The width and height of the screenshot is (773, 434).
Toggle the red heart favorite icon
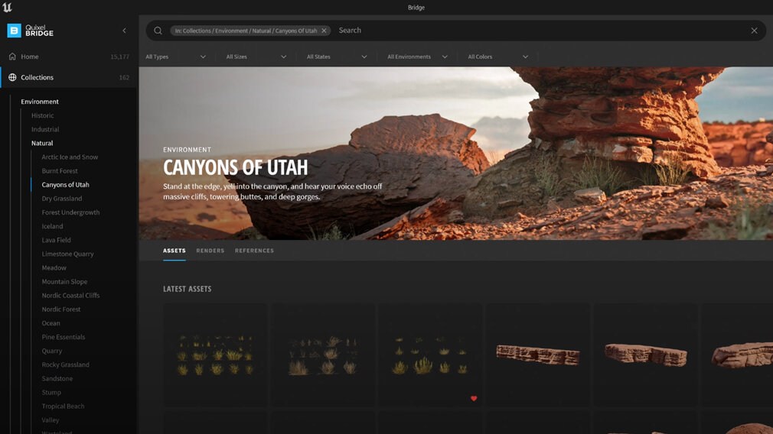(474, 399)
